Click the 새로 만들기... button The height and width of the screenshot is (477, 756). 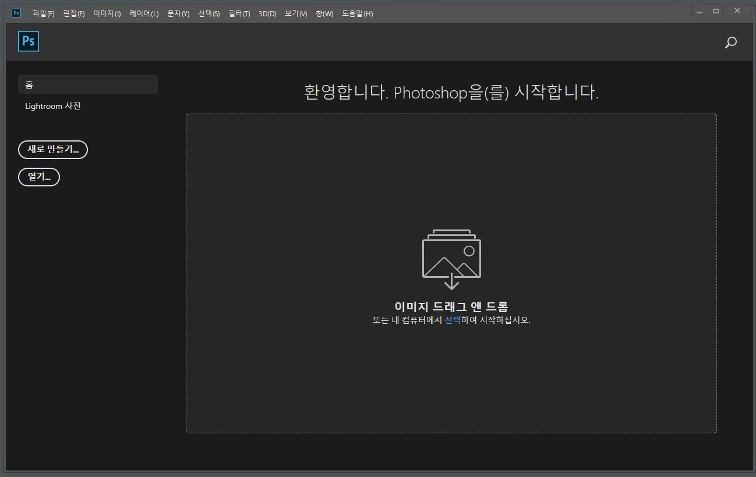pyautogui.click(x=53, y=150)
